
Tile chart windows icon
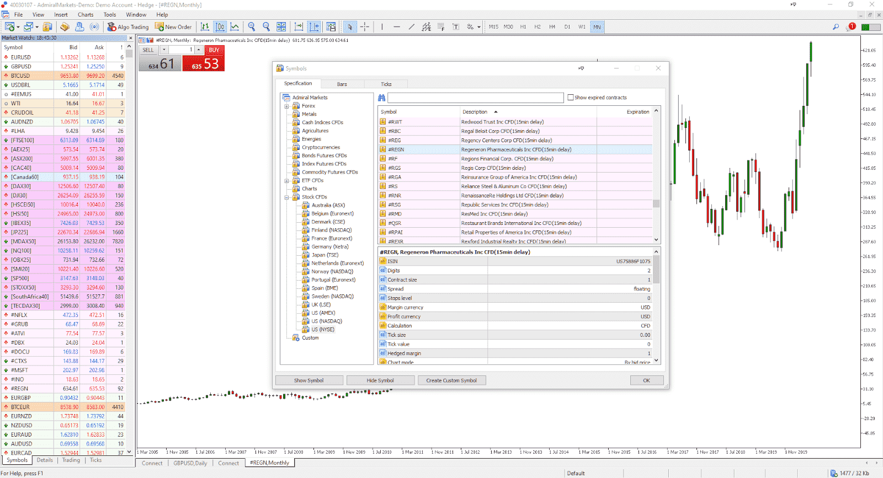point(281,26)
